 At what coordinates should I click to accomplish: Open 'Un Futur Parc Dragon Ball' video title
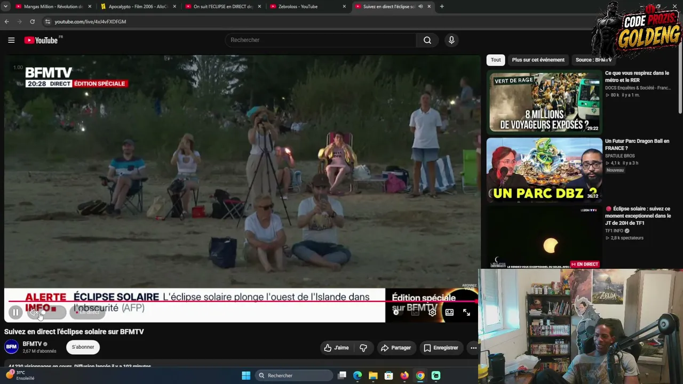coord(637,145)
